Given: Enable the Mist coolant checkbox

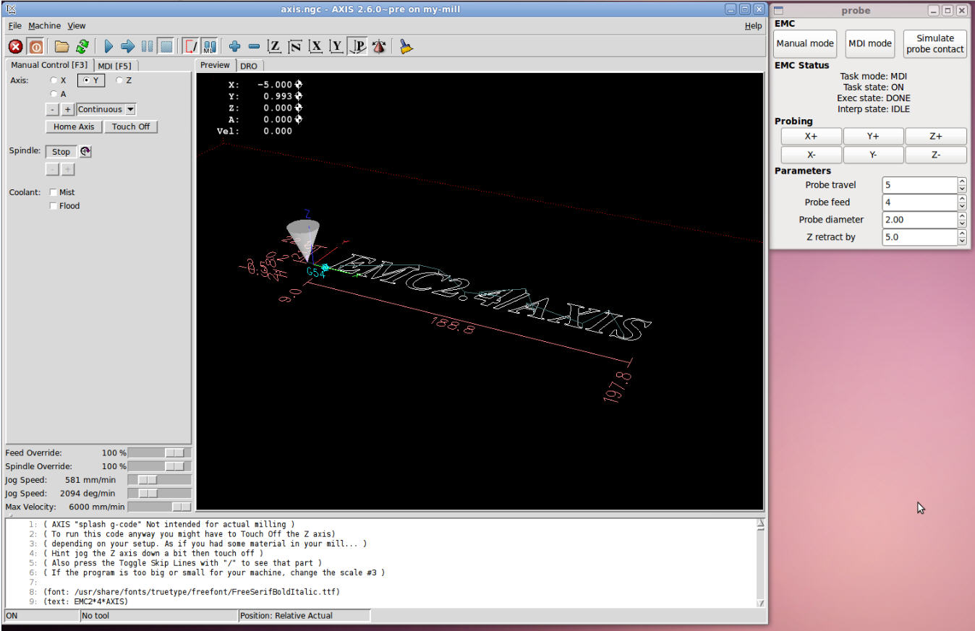Looking at the screenshot, I should click(x=54, y=192).
